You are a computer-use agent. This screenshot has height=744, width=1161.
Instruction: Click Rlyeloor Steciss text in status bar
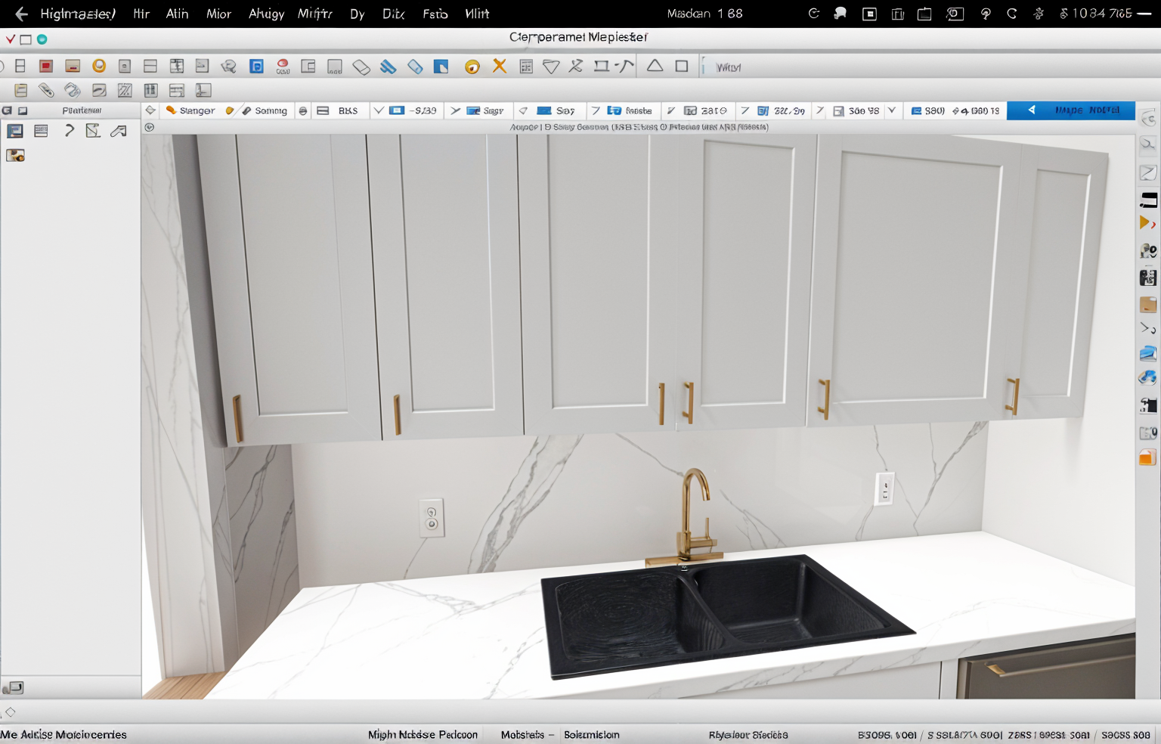[x=748, y=734]
